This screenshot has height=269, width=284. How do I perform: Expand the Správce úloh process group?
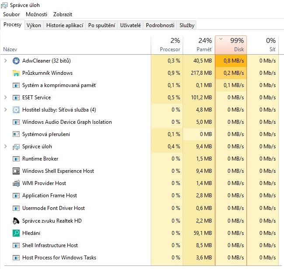(5, 147)
